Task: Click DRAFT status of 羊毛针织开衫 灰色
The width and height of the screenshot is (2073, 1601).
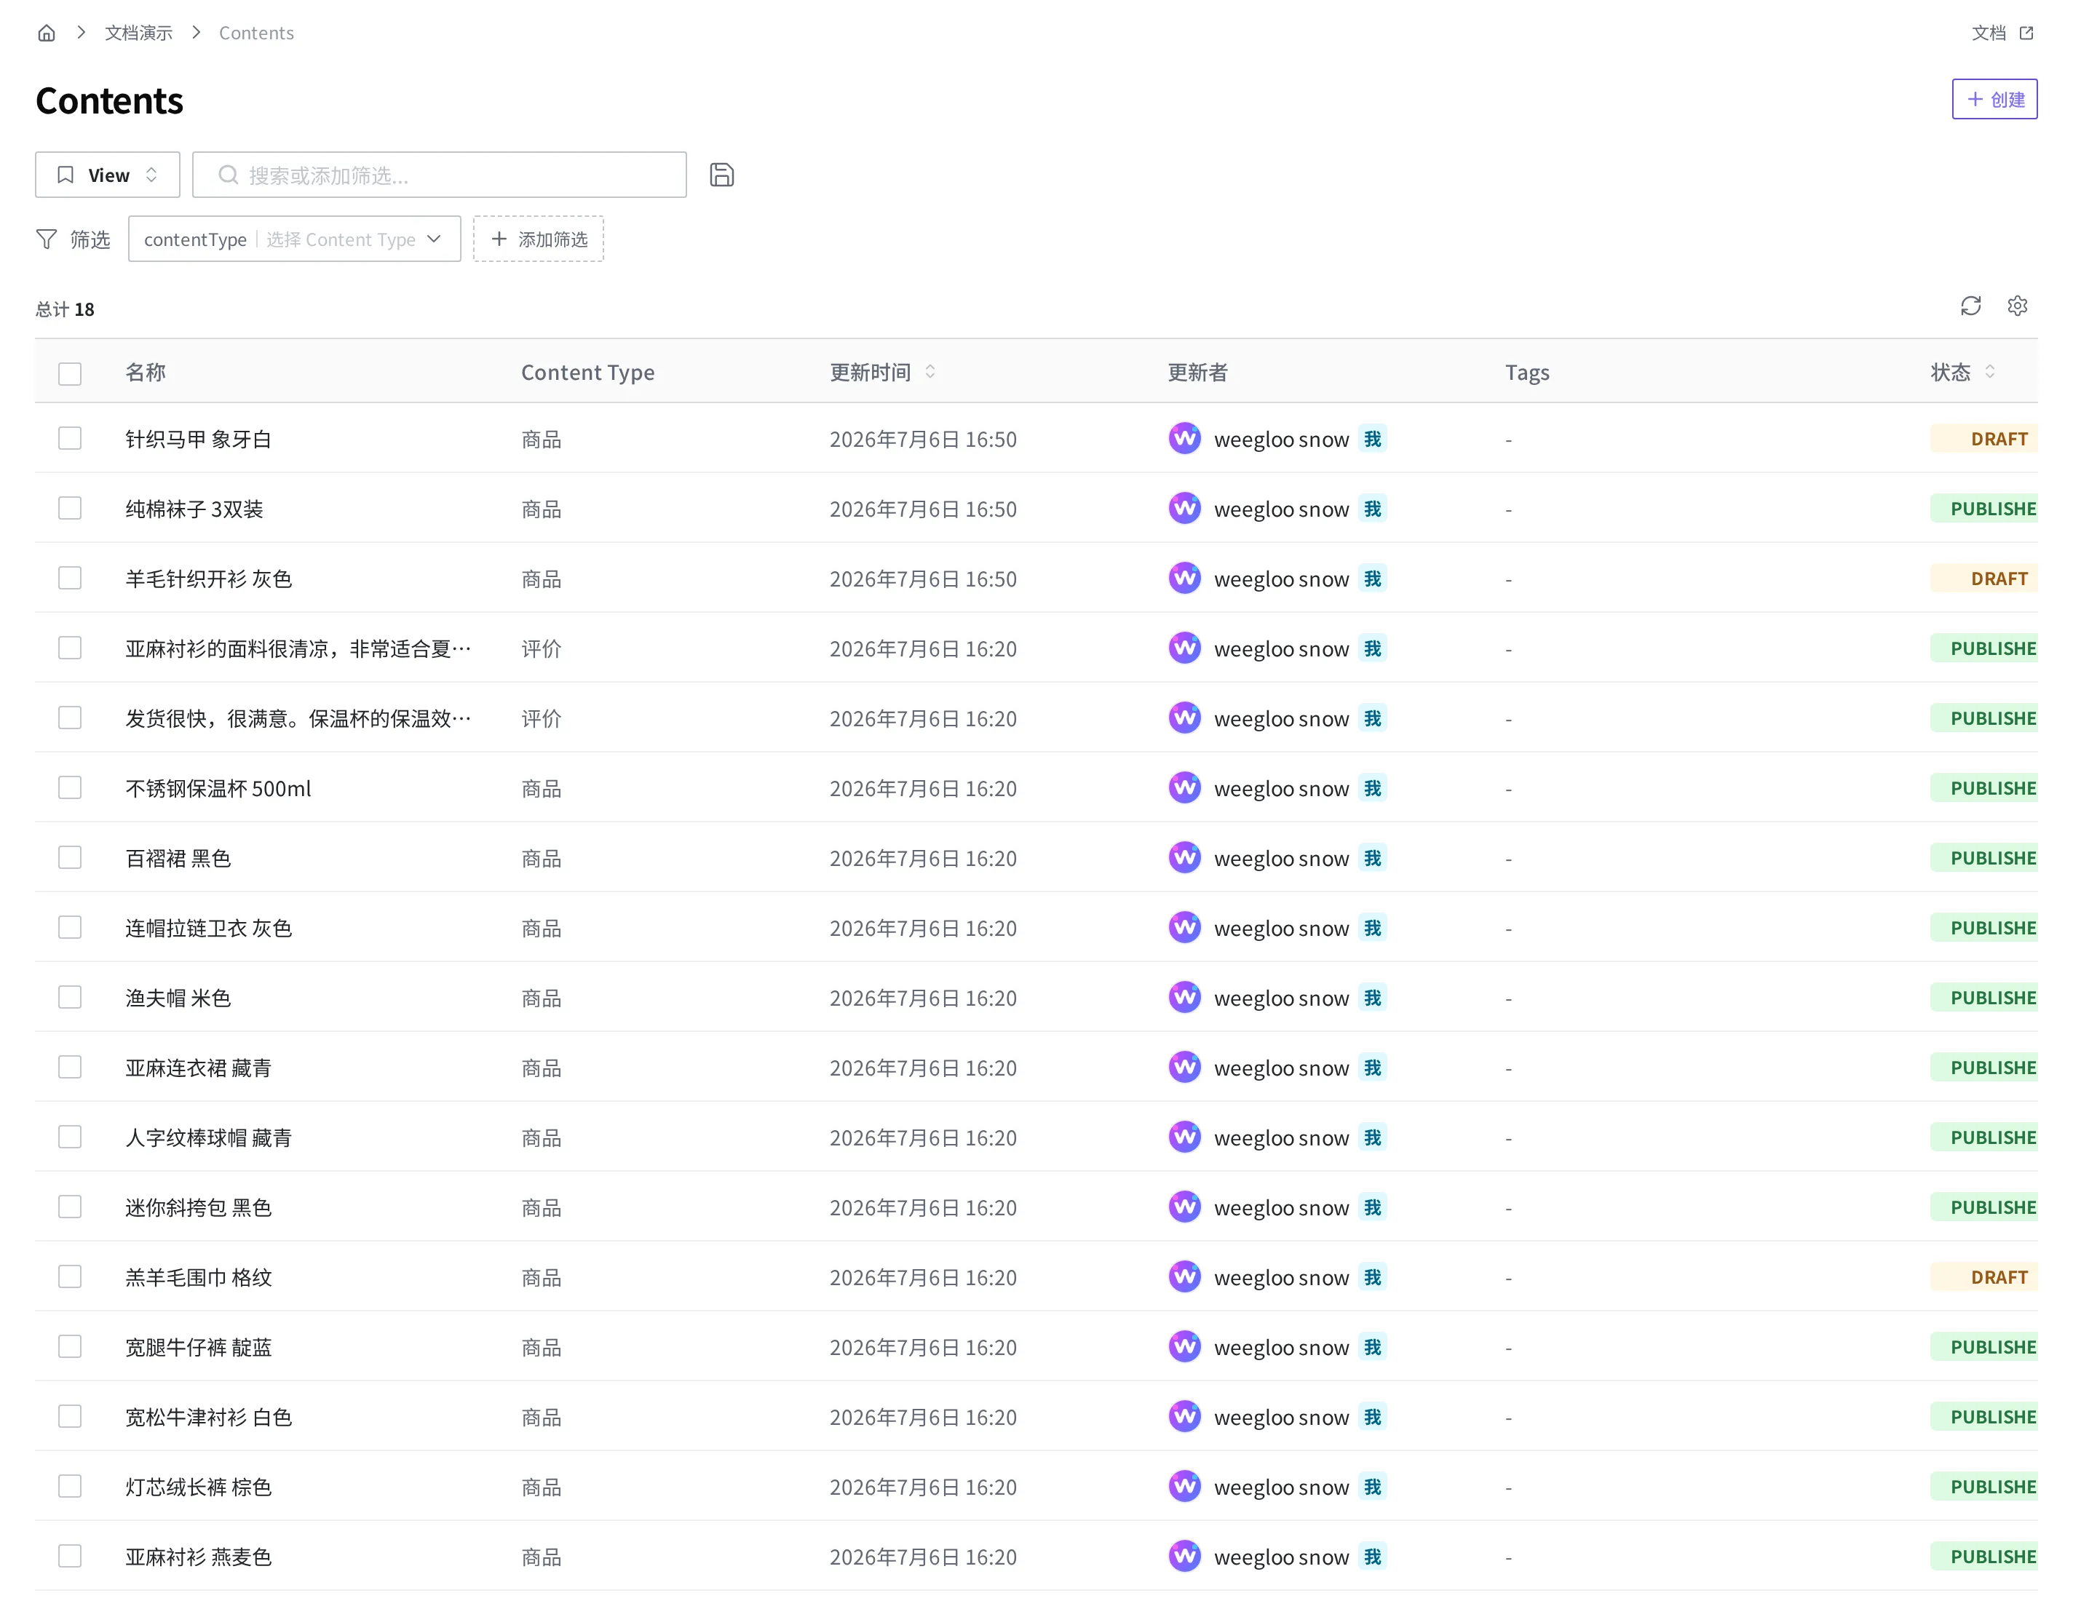Action: pos(1983,578)
